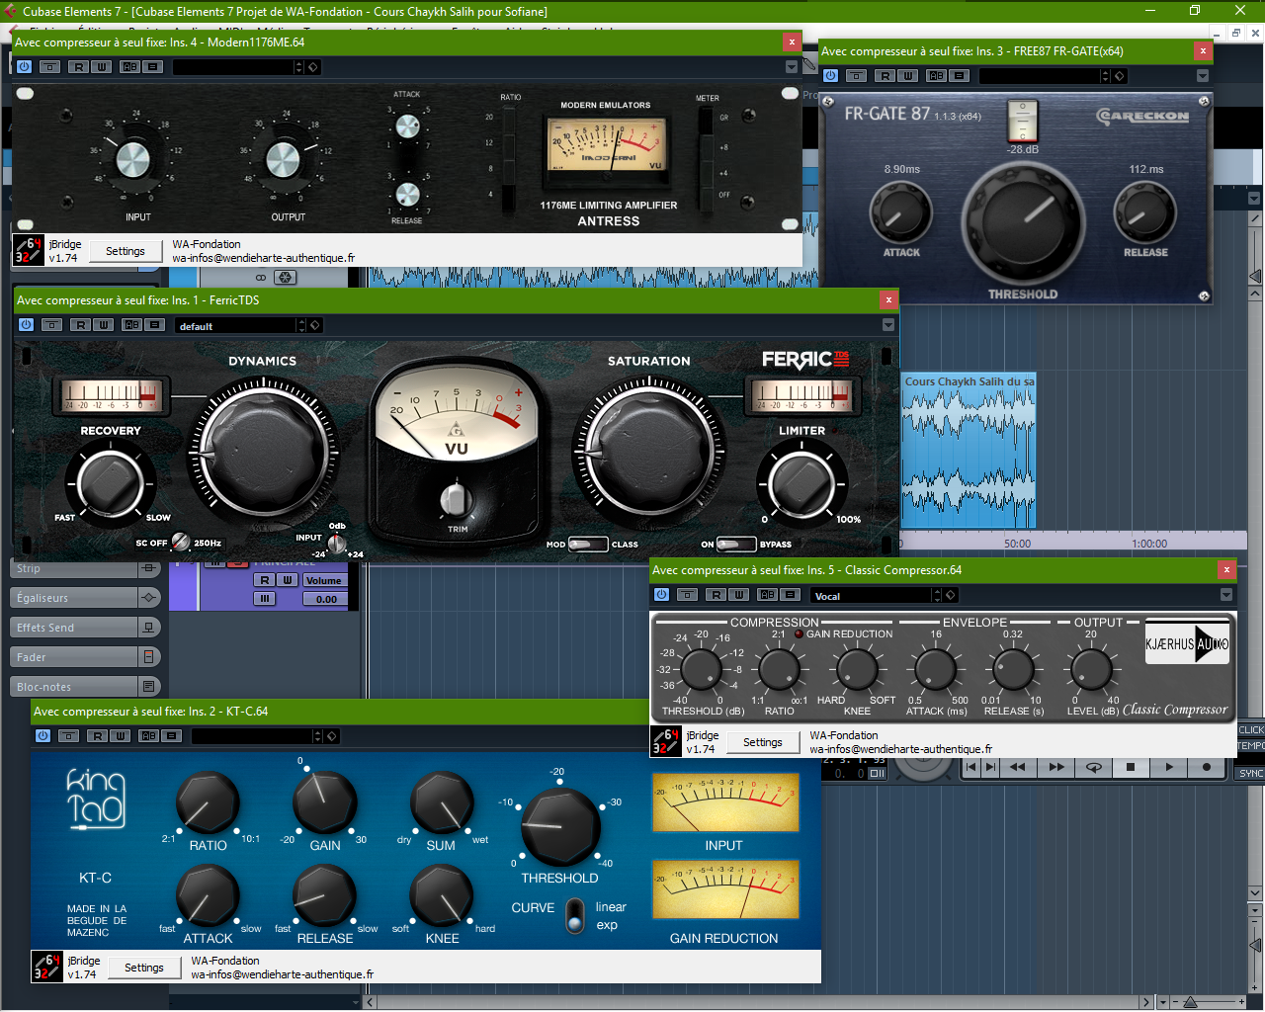This screenshot has width=1265, height=1012.
Task: Click transport Fast Forward button
Action: pos(1056,767)
